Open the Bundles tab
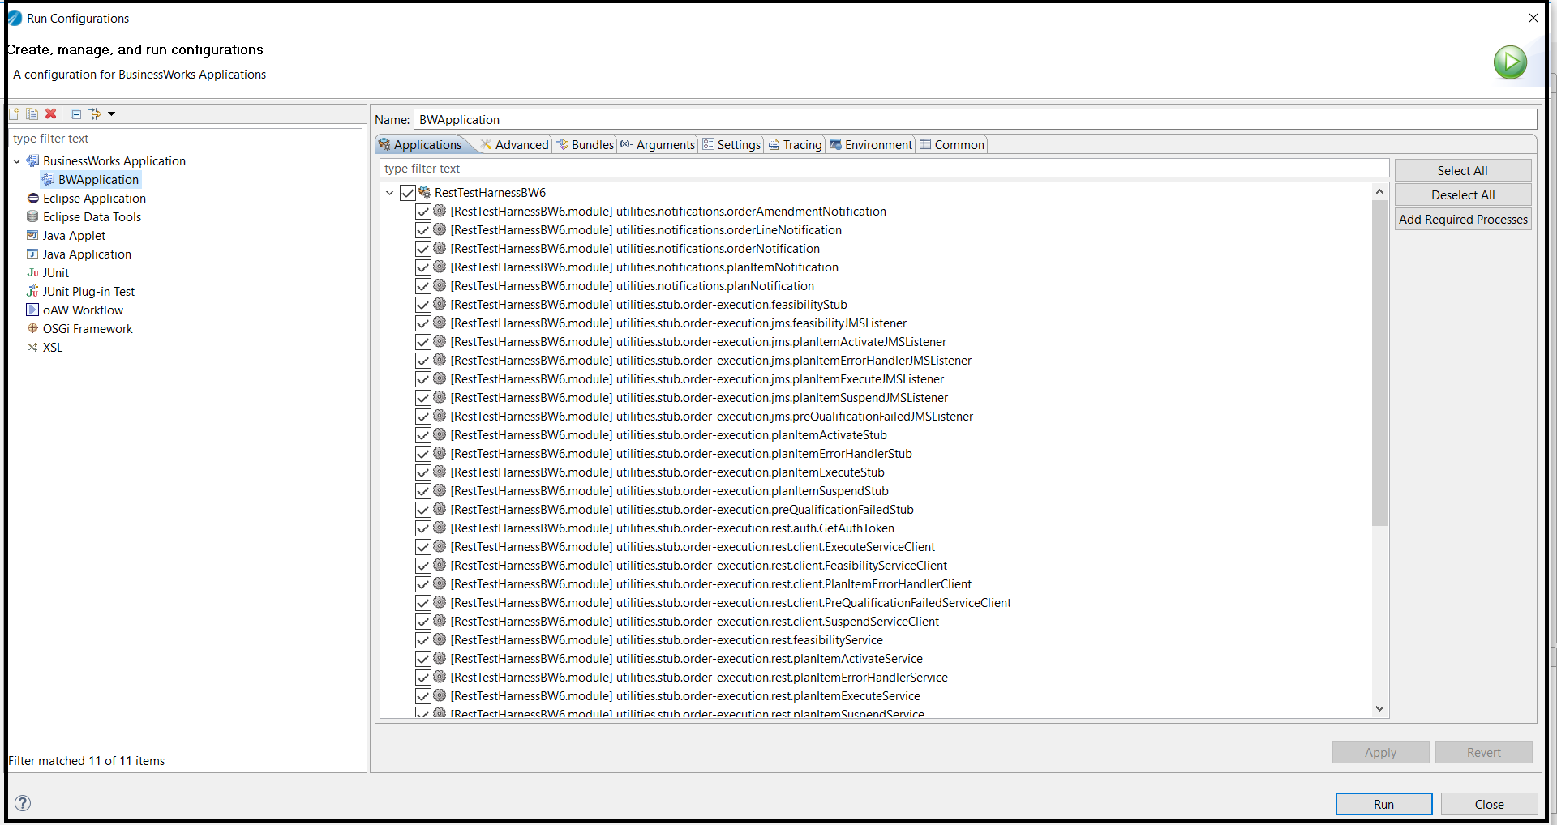 585,144
